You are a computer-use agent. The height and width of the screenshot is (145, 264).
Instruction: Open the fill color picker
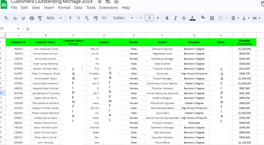coord(203,18)
